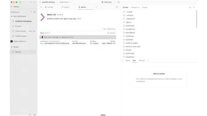Open the Scaffold gaps workspace
Viewport: 207px width, 116px height.
pyautogui.click(x=21, y=36)
